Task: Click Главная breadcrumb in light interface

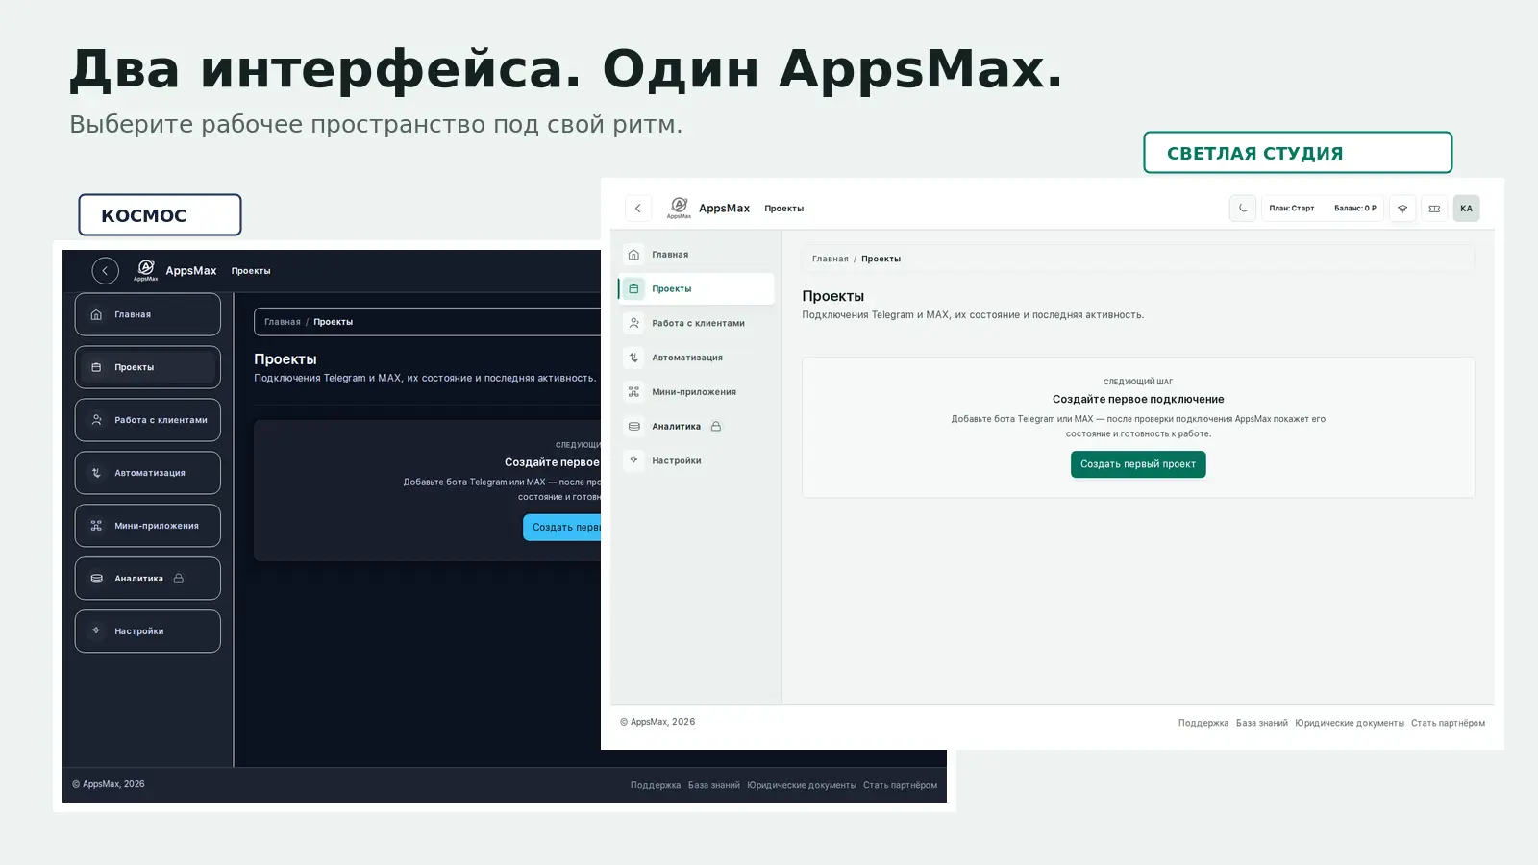Action: click(831, 259)
